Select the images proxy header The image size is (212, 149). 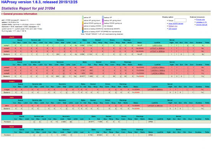click(x=12, y=81)
